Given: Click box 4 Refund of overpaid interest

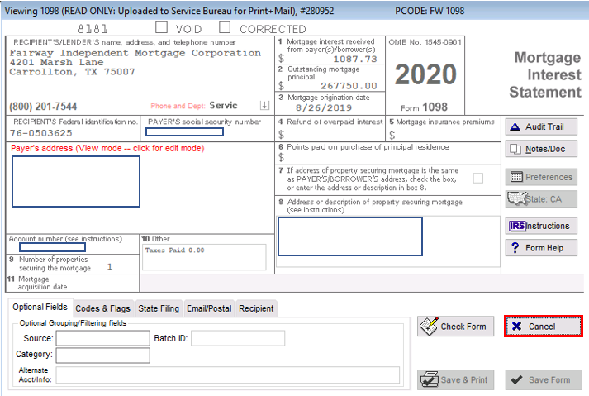Looking at the screenshot, I should click(330, 129).
